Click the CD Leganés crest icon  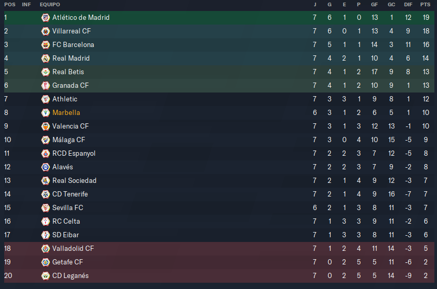(46, 275)
